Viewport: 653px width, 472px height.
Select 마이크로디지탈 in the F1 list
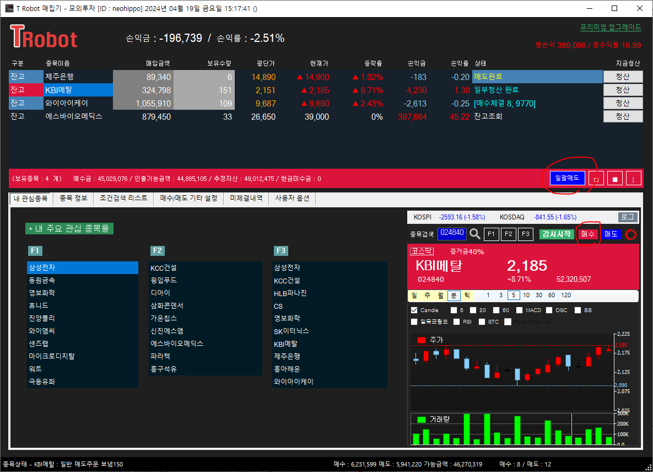pyautogui.click(x=83, y=356)
